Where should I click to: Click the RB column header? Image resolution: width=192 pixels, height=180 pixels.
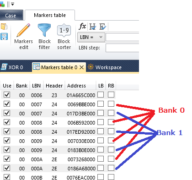(111, 86)
